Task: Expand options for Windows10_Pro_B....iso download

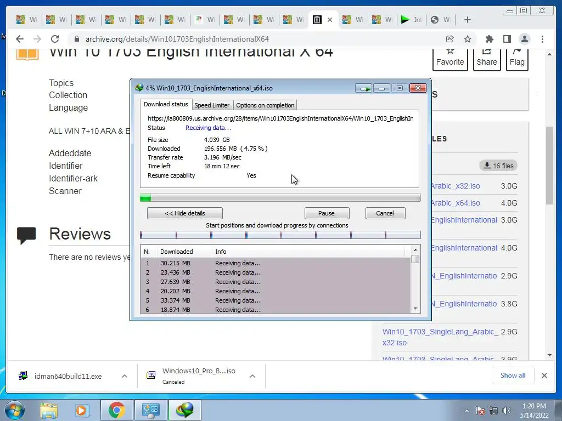Action: point(252,376)
